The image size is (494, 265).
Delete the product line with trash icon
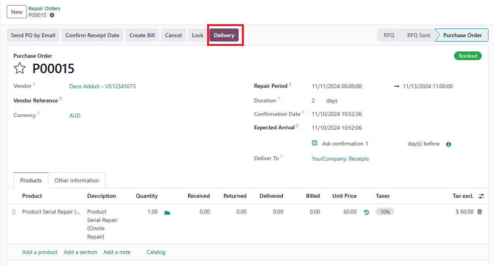[x=479, y=212]
